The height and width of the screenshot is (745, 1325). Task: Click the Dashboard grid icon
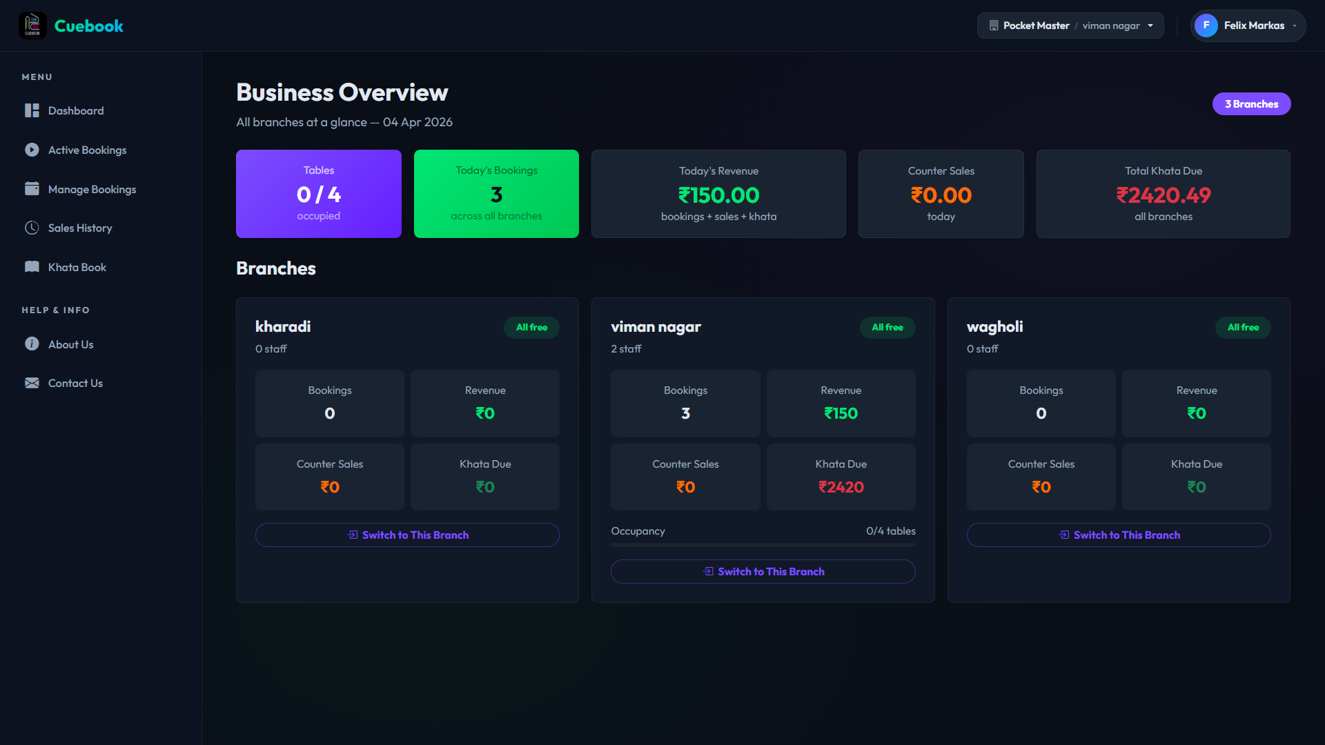click(32, 110)
